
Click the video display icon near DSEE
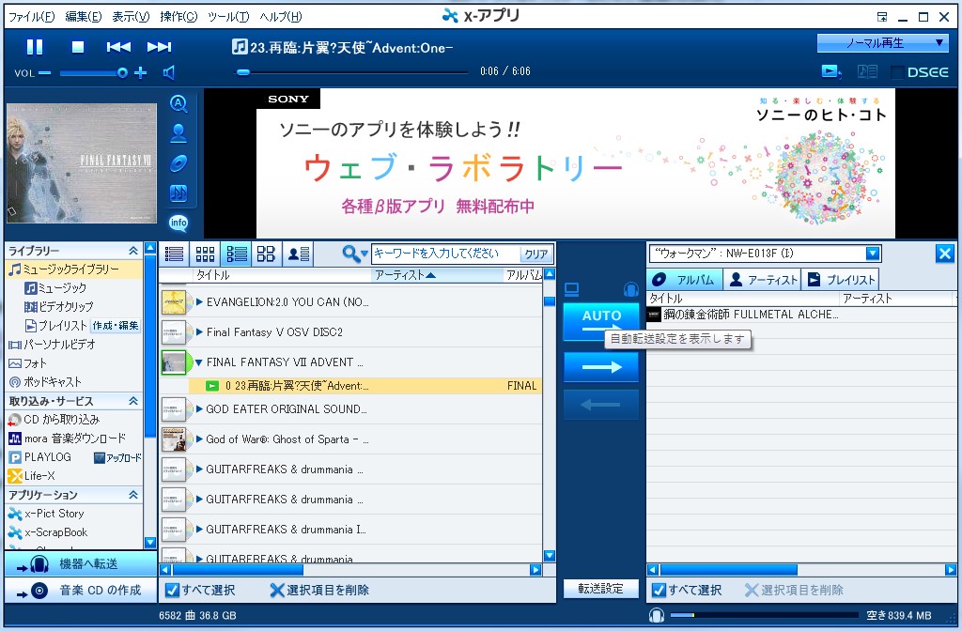coord(831,71)
